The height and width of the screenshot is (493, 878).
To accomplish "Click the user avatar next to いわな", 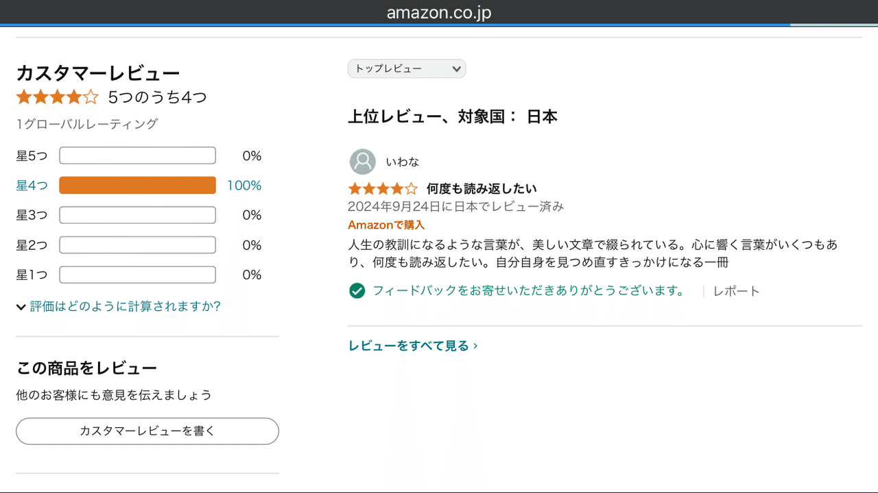I will (x=362, y=162).
